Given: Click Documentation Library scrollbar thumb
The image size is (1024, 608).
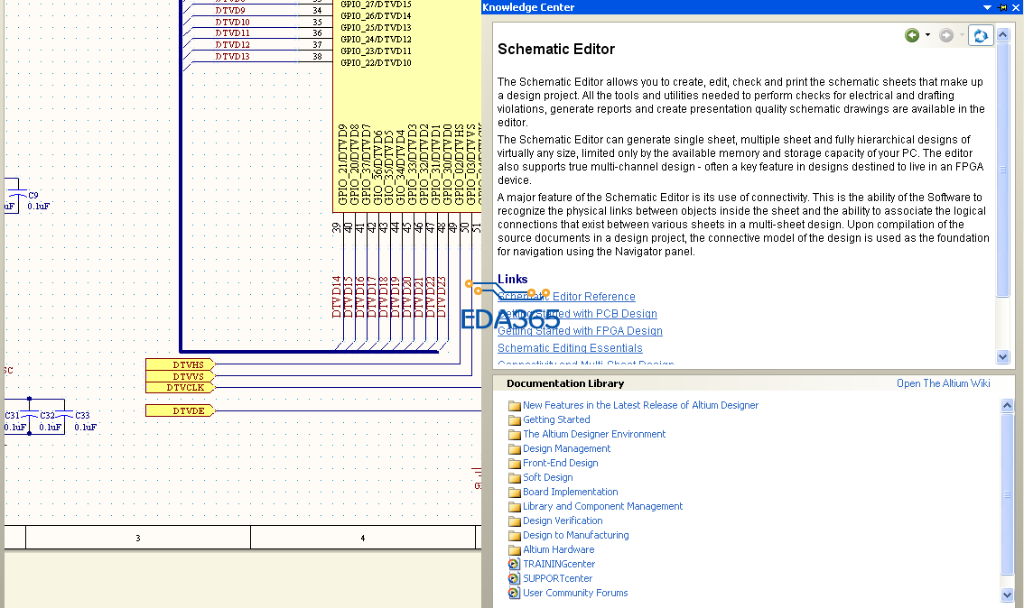Looking at the screenshot, I should click(x=1007, y=494).
